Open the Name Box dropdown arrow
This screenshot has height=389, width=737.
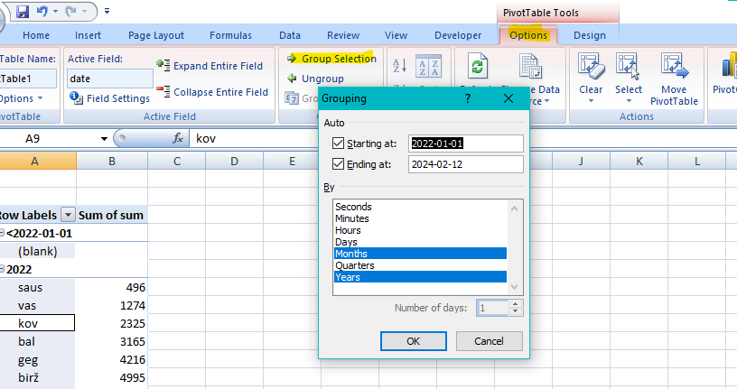pyautogui.click(x=105, y=139)
